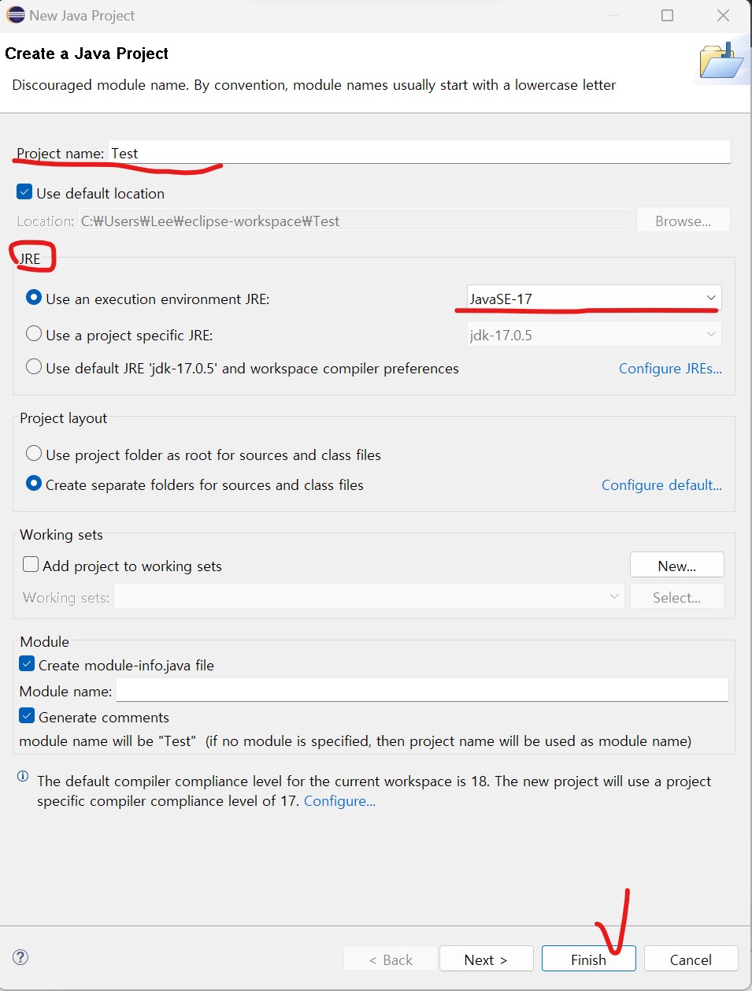
Task: Click the Next > button
Action: pos(486,959)
